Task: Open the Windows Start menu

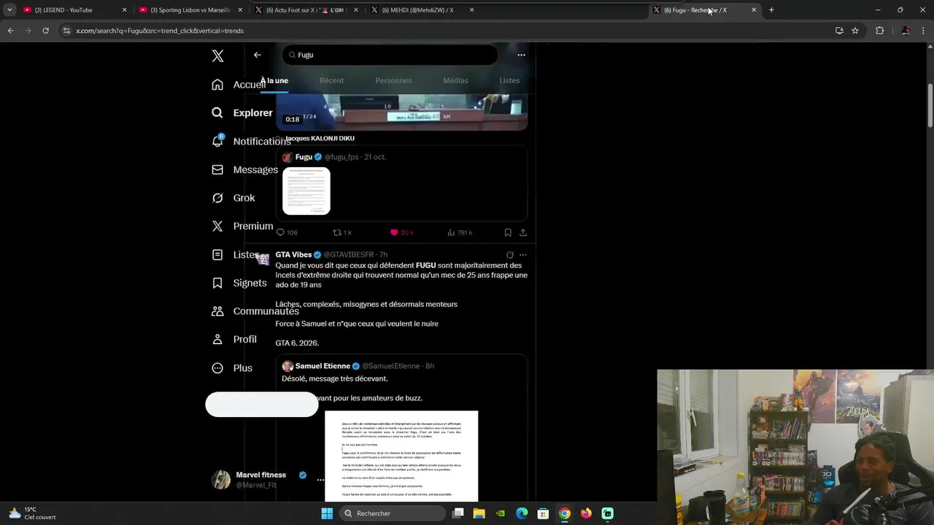Action: click(327, 513)
